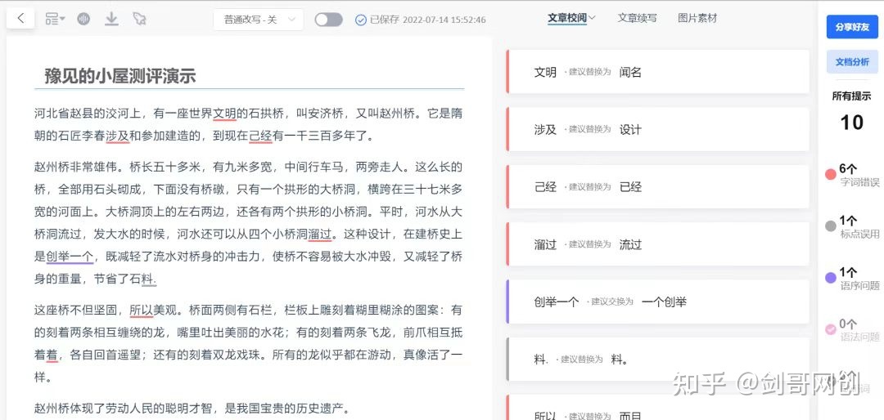The image size is (884, 420).
Task: Select the 创举一个 word order suggestion
Action: (x=658, y=302)
